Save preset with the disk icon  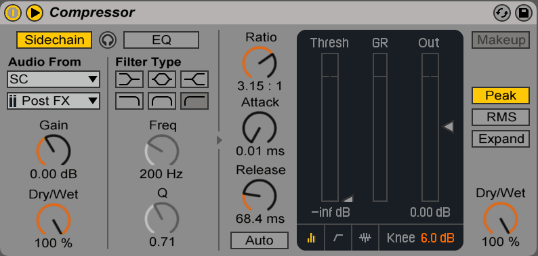524,14
